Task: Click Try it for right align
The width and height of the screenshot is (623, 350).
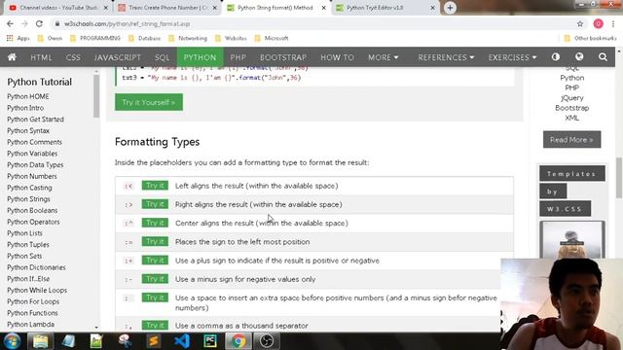Action: click(155, 204)
